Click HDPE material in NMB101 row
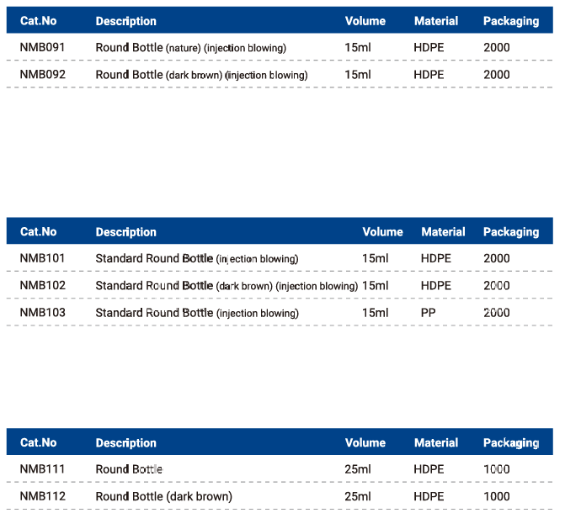The image size is (581, 513). point(436,258)
